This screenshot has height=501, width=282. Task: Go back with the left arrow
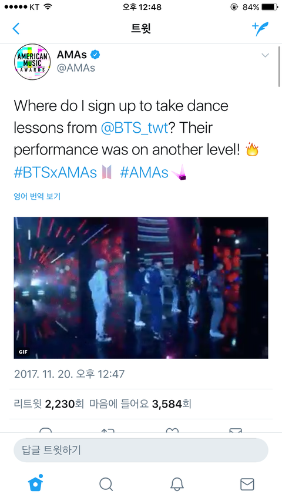[x=16, y=28]
